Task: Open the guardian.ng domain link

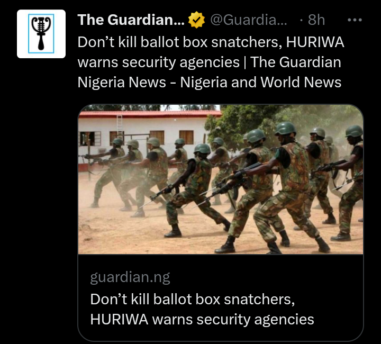Action: point(130,277)
